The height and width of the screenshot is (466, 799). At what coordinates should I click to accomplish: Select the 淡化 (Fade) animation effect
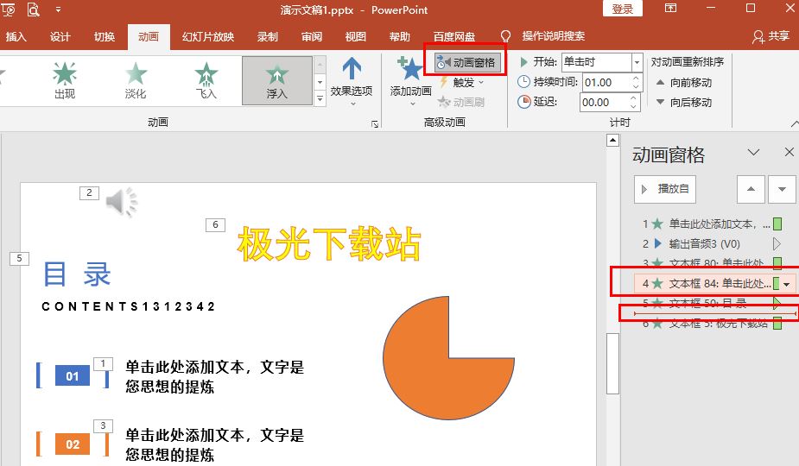[136, 79]
